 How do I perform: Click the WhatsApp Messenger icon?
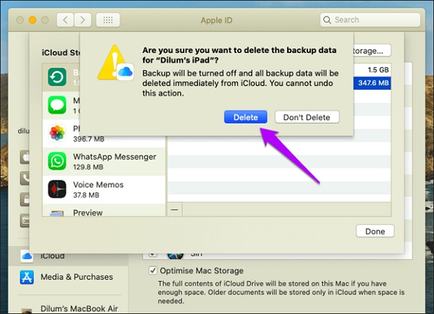(x=57, y=161)
